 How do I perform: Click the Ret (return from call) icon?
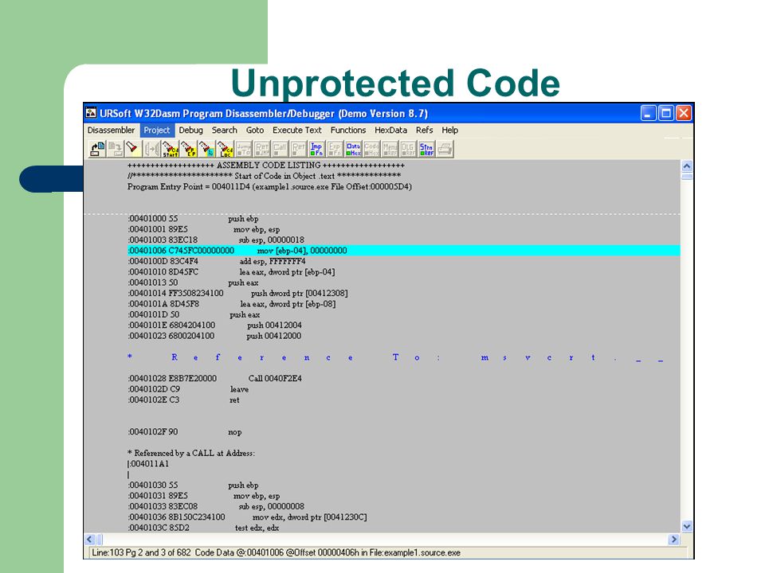299,149
